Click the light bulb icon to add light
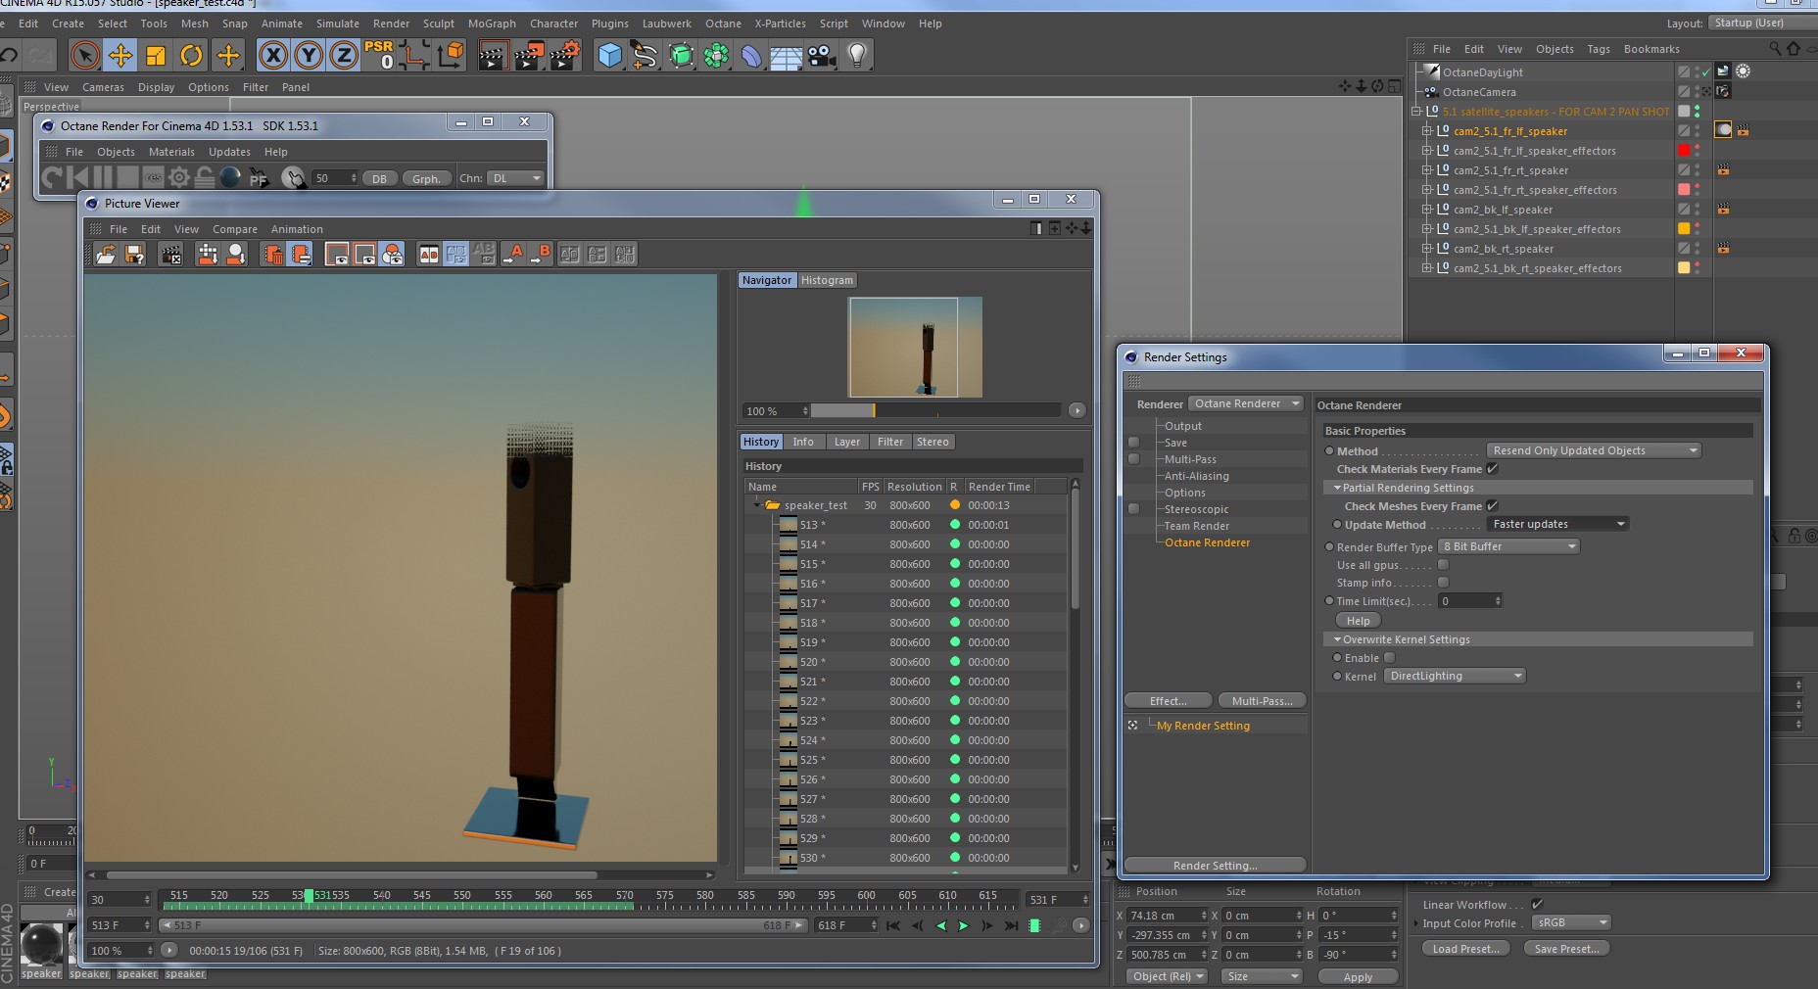This screenshot has height=989, width=1818. (857, 56)
